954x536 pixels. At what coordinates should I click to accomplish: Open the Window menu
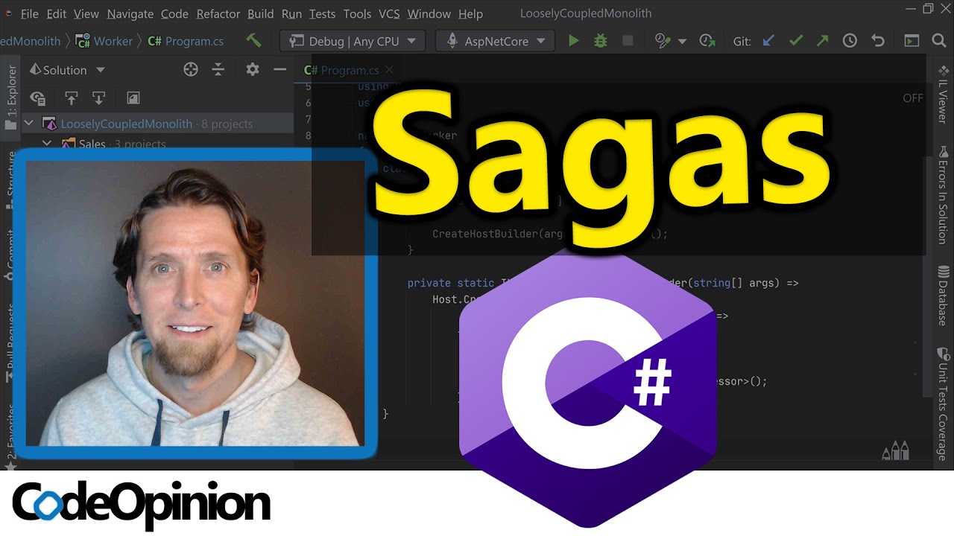point(429,13)
